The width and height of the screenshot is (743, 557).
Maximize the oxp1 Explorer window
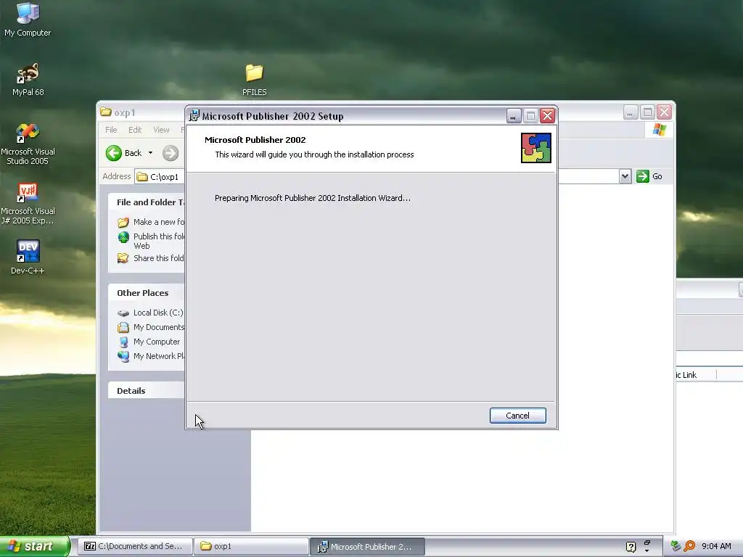click(x=647, y=112)
